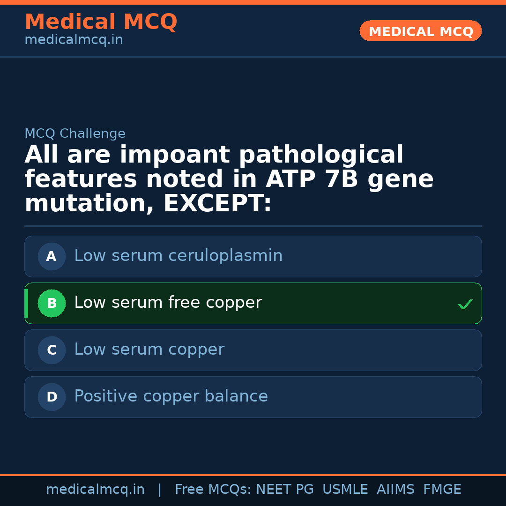This screenshot has height=506, width=506.
Task: Select option Low serum free copper
Action: click(x=168, y=303)
